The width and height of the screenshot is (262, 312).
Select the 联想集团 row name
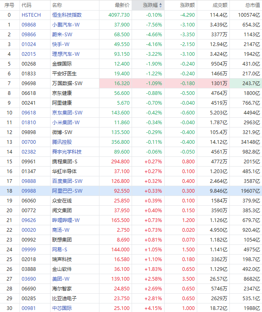pyautogui.click(x=62, y=239)
